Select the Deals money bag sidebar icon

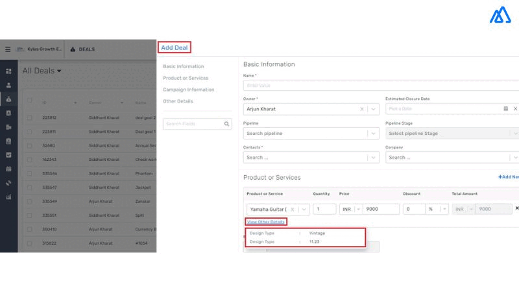pos(8,99)
